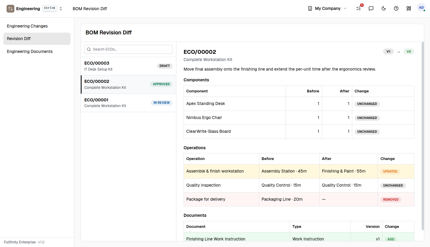This screenshot has width=430, height=247.
Task: Click the Search ECOs input field
Action: [x=128, y=49]
